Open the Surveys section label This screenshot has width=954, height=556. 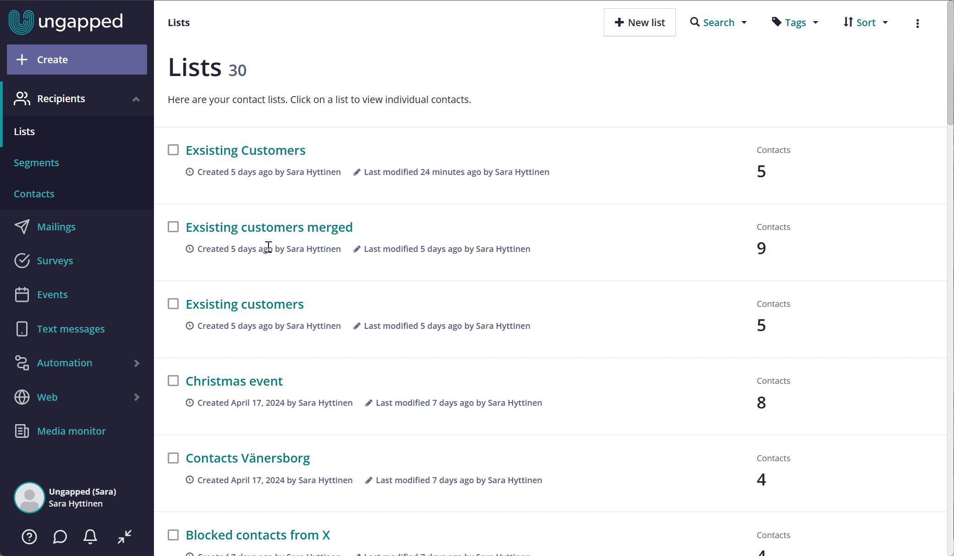[55, 261]
